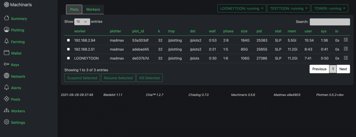The image size is (356, 137).
Task: Click the Machinaris logo icon
Action: click(x=6, y=5)
